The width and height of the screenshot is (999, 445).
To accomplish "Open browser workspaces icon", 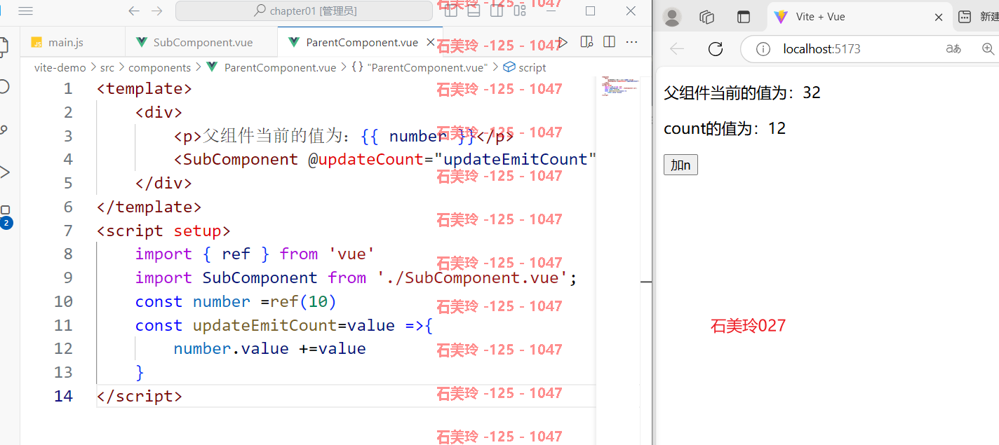I will tap(707, 17).
